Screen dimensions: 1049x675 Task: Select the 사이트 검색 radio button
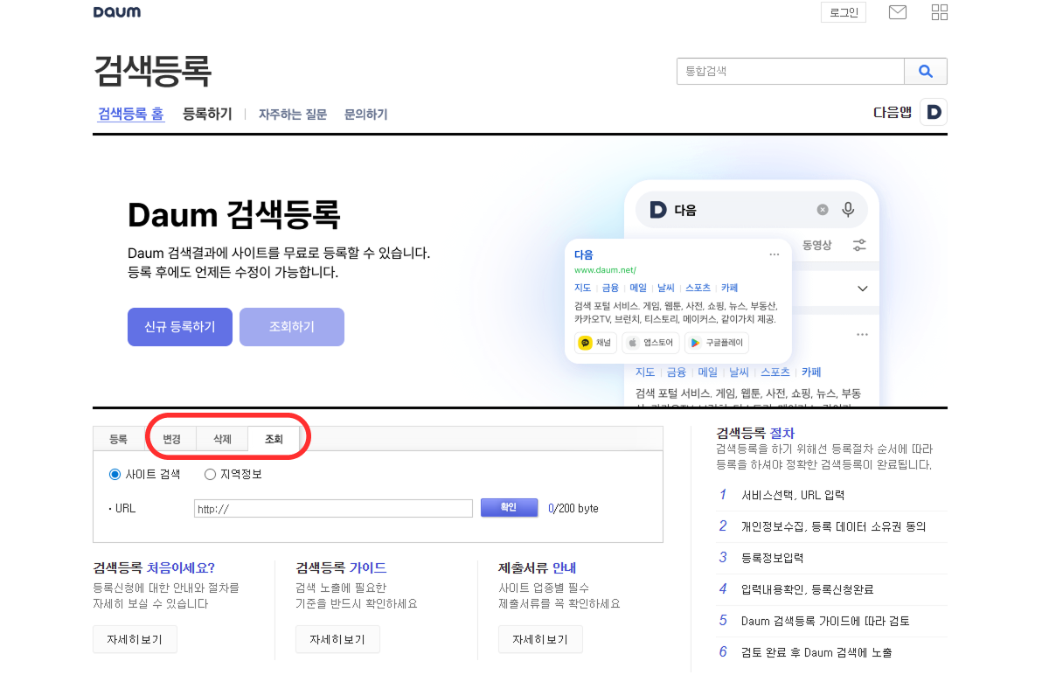click(115, 475)
